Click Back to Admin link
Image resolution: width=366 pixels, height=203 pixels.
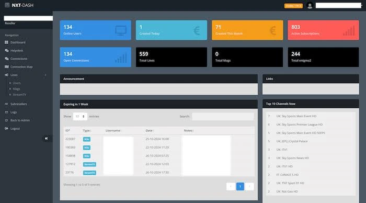click(20, 120)
